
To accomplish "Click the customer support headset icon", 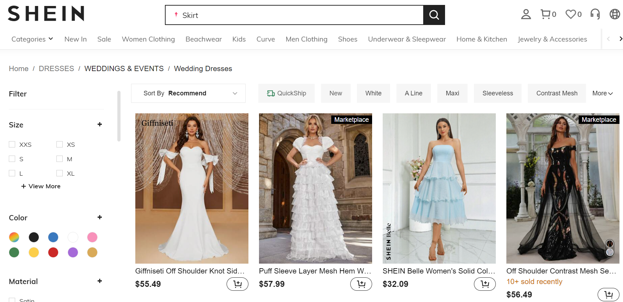I will click(595, 14).
